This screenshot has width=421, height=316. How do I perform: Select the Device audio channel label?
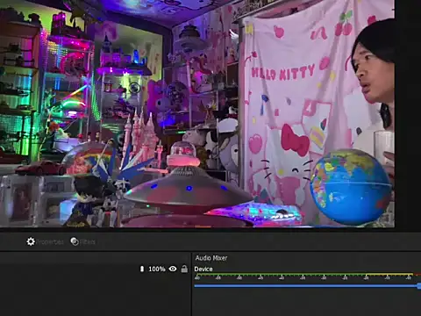[x=203, y=269]
